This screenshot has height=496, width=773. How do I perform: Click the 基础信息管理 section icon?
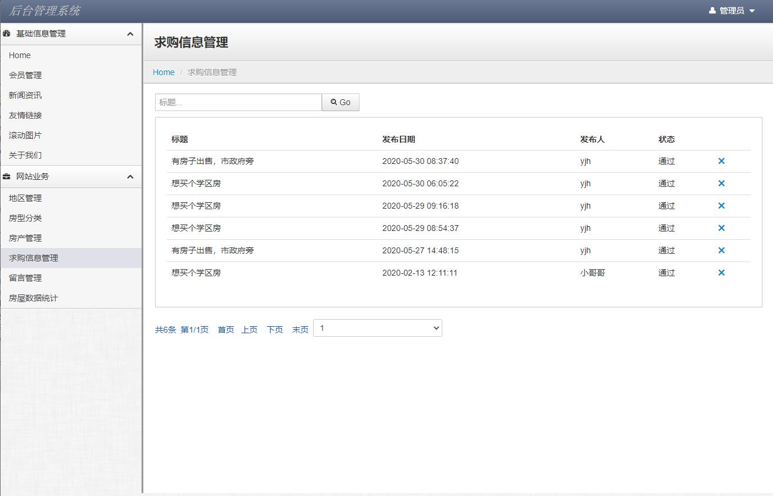7,34
